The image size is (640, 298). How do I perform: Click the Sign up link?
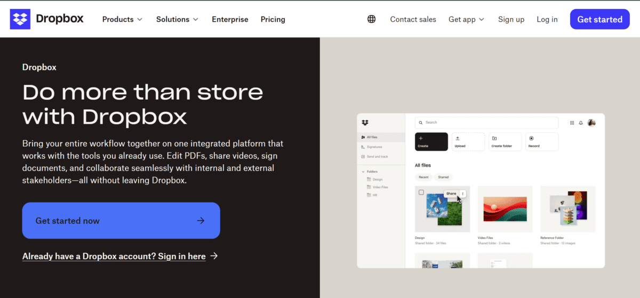(x=511, y=19)
